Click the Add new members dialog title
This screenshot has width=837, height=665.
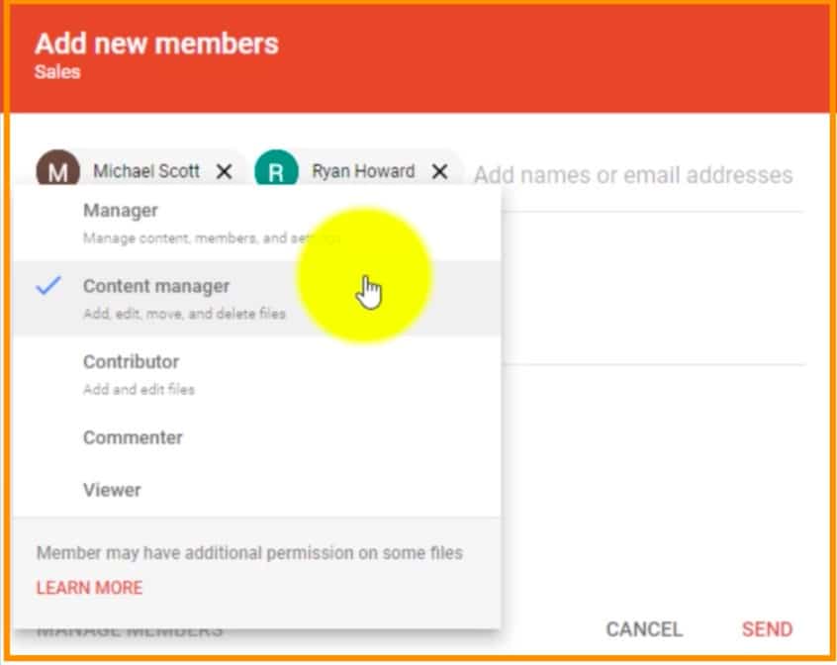(156, 44)
